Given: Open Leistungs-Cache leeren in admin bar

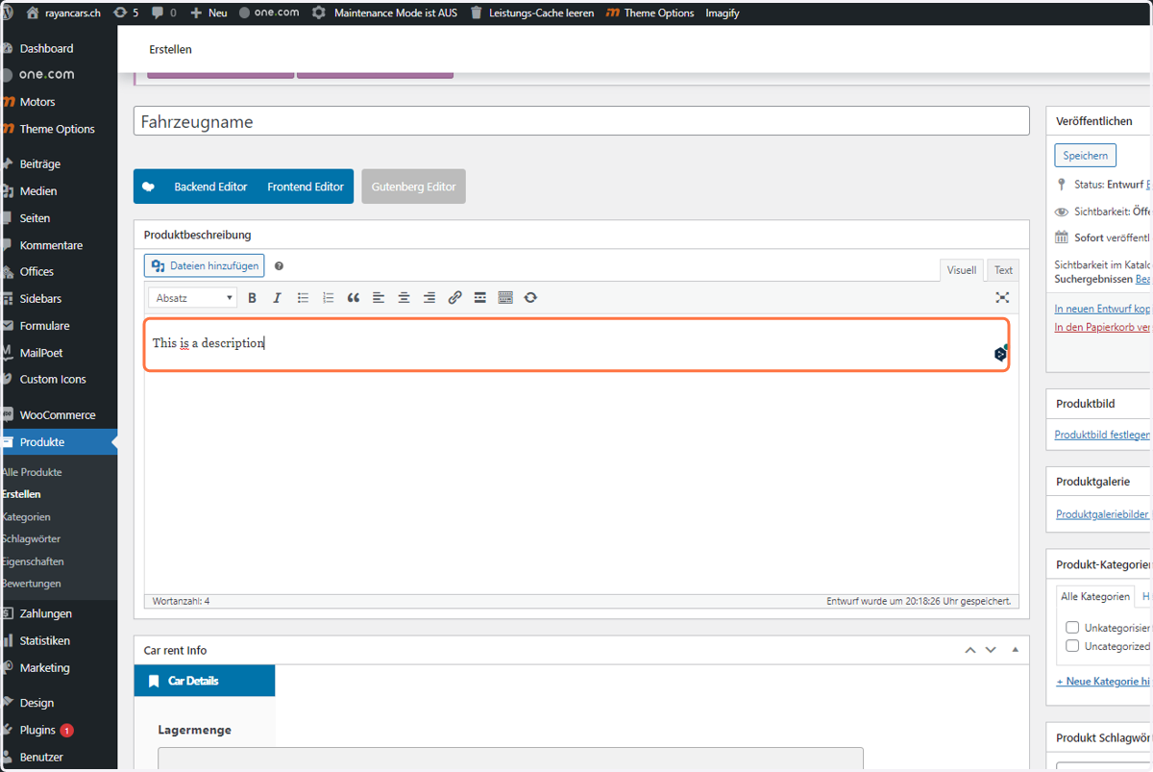Looking at the screenshot, I should pos(531,12).
